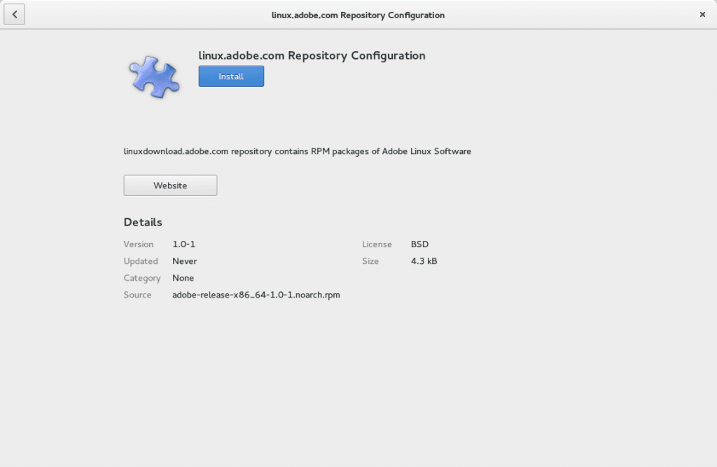
Task: Click the header bar window title
Action: point(358,15)
